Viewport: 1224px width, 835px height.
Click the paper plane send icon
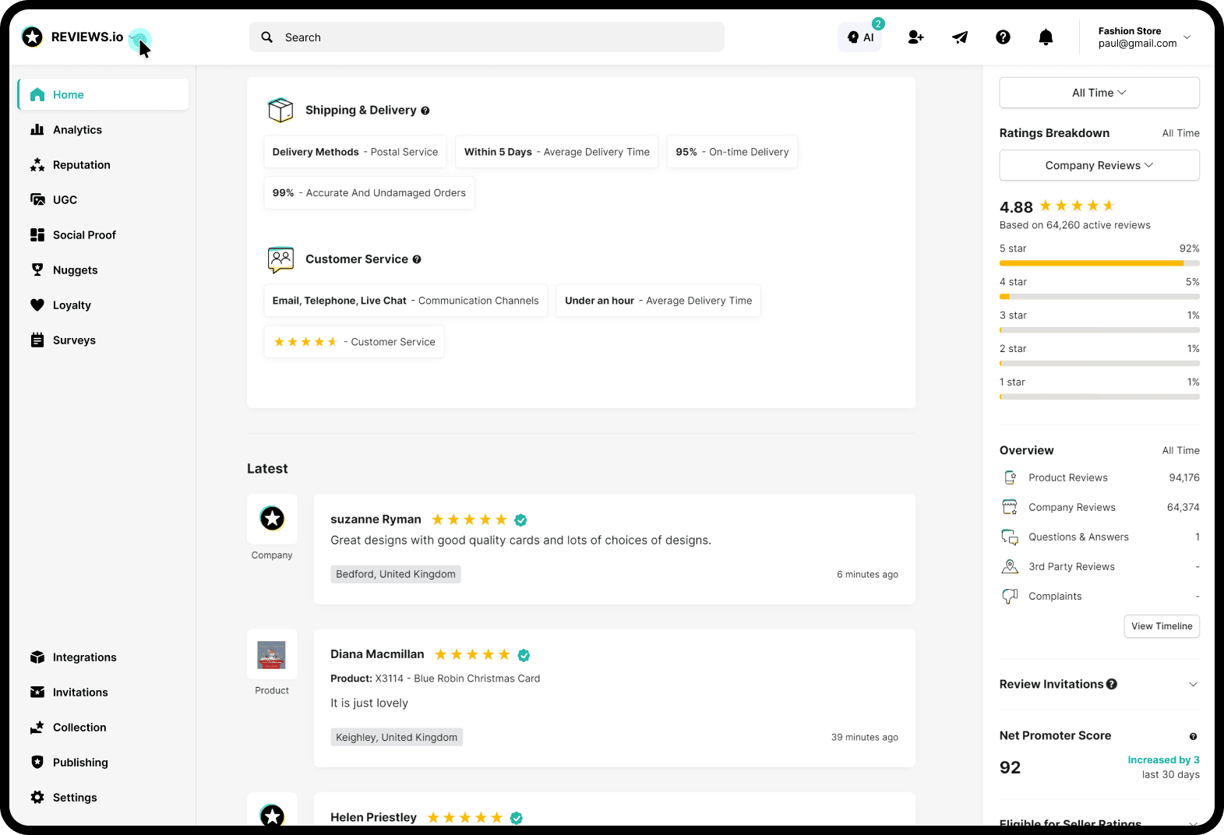click(x=960, y=37)
